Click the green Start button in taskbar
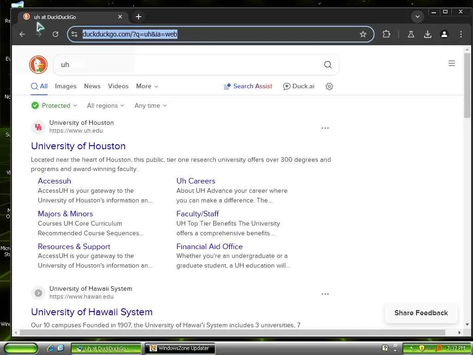The image size is (473, 355). click(20, 349)
